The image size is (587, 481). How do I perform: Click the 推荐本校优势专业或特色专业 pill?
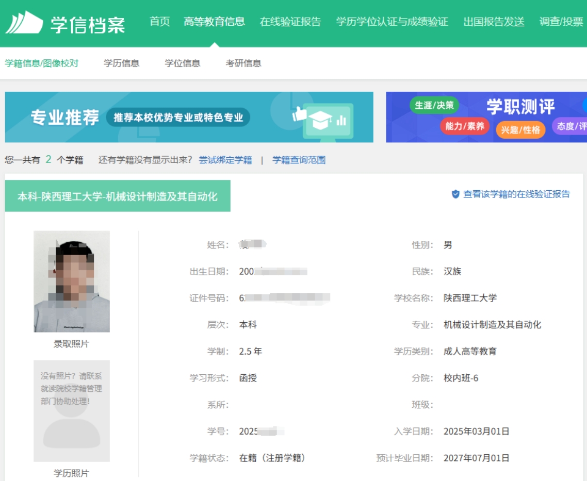tap(178, 118)
